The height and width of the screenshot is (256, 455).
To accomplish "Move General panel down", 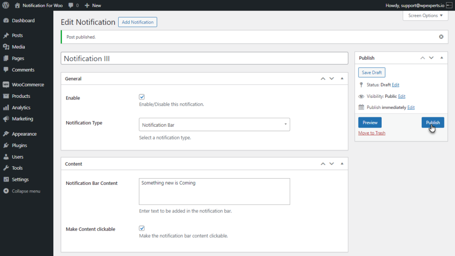I will coord(331,79).
